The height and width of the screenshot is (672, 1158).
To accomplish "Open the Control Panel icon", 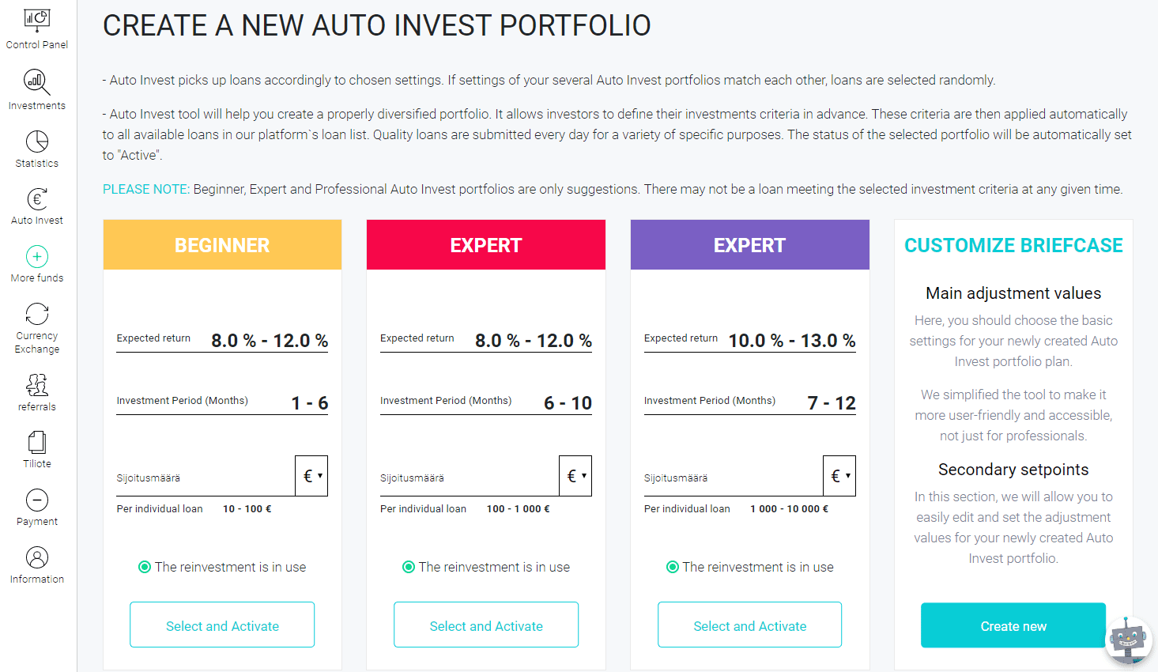I will [37, 21].
